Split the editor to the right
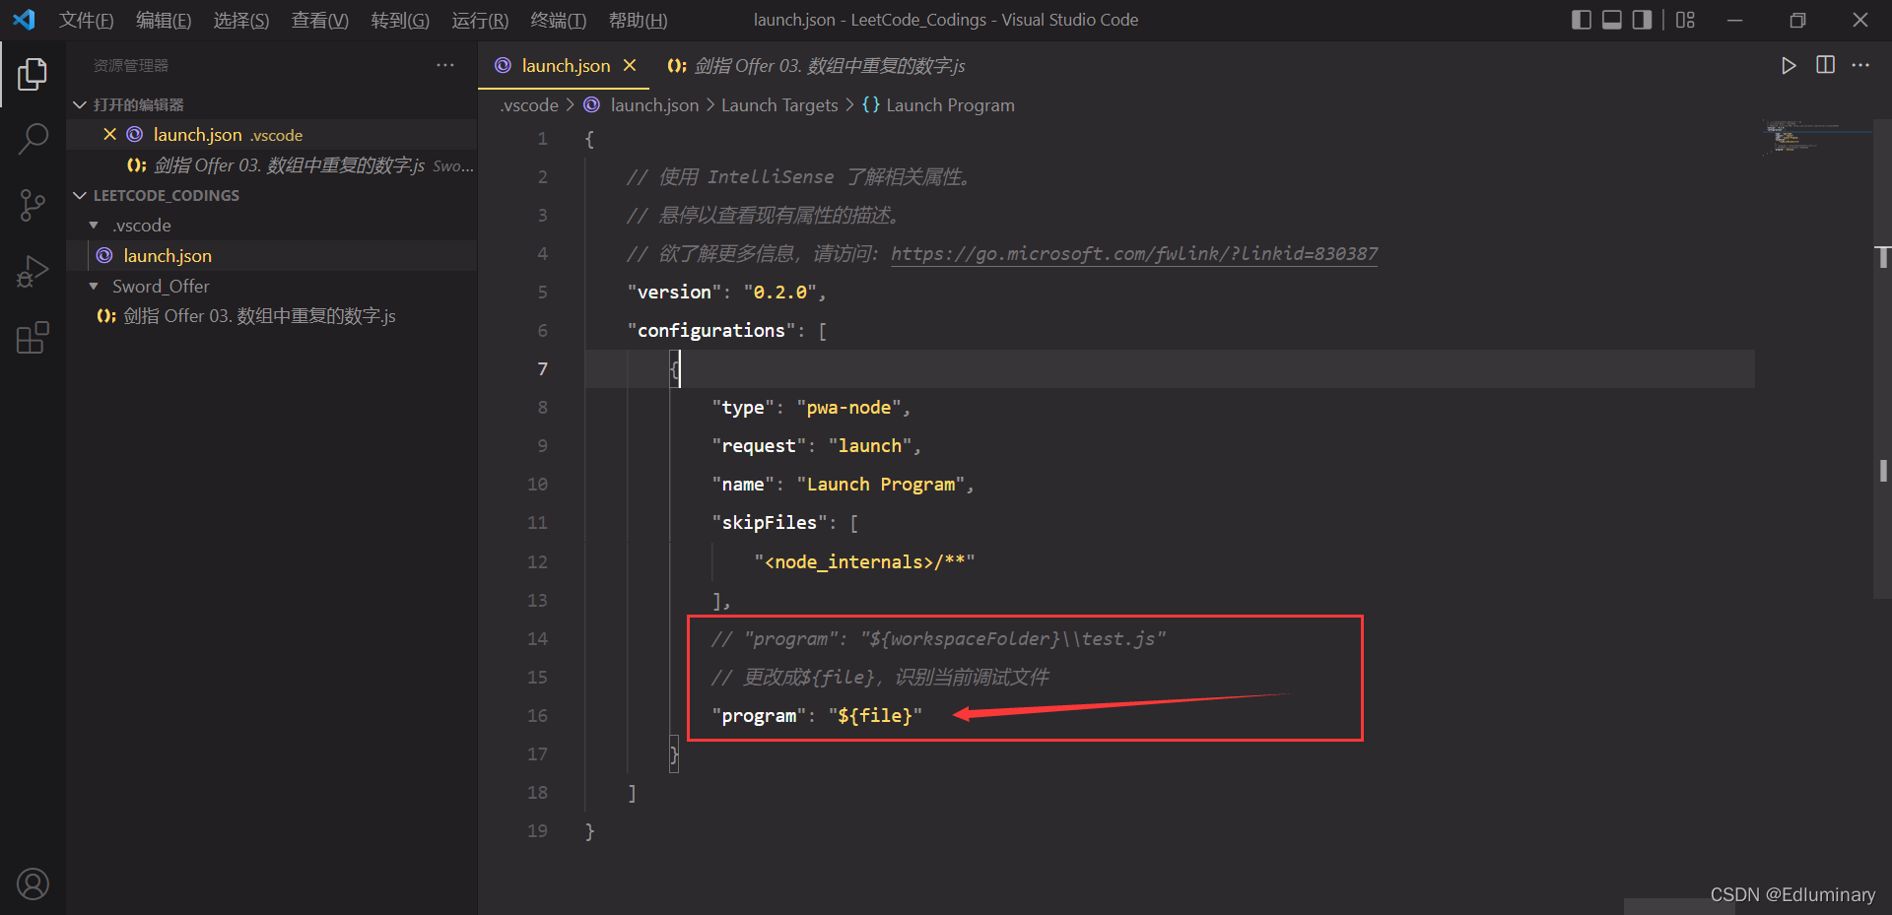The height and width of the screenshot is (915, 1892). point(1825,65)
